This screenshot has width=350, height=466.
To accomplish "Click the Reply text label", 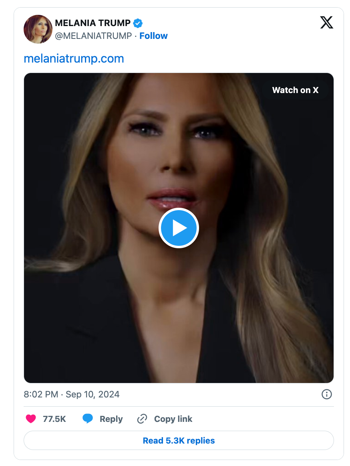I will tap(111, 419).
